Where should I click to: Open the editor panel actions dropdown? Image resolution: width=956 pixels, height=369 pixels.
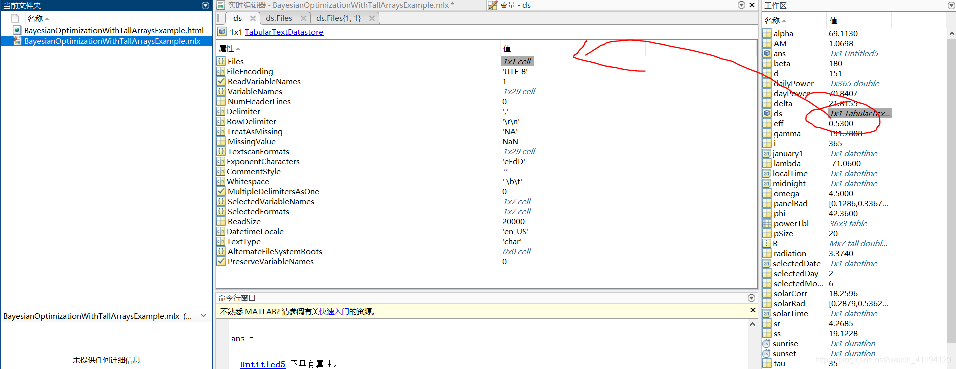(x=741, y=5)
